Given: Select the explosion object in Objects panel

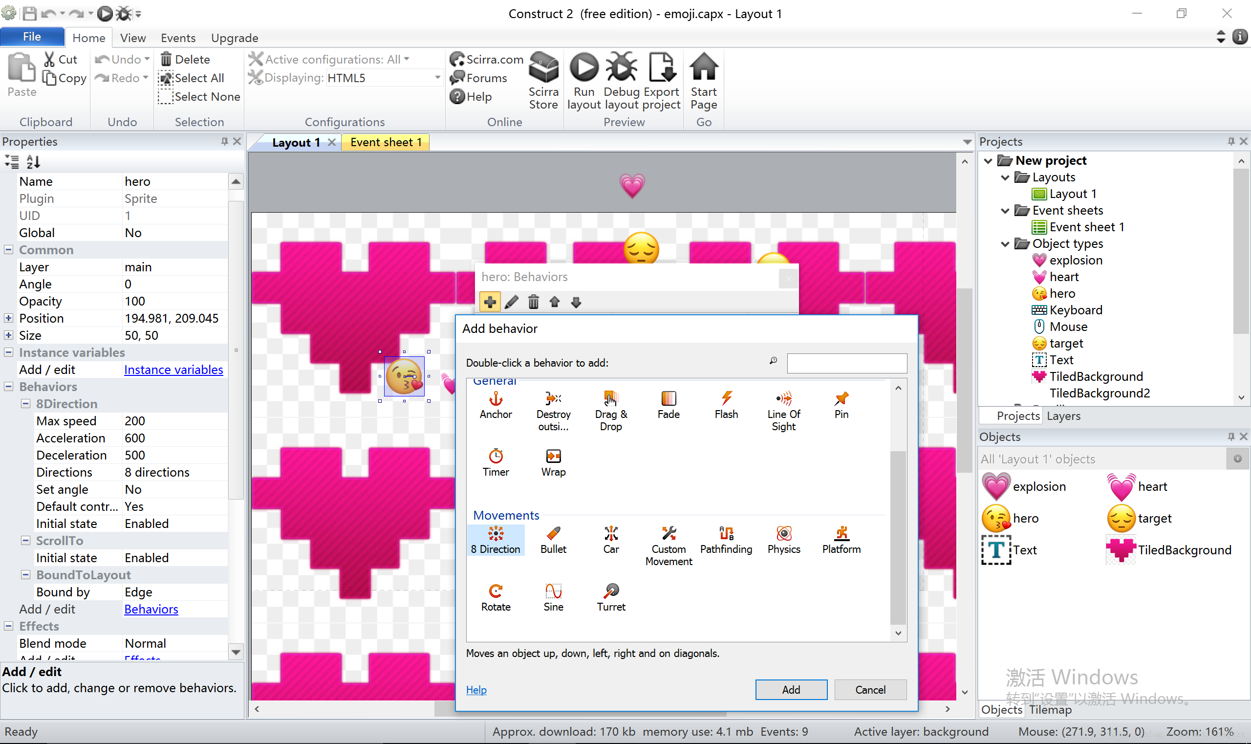Looking at the screenshot, I should [x=1024, y=486].
